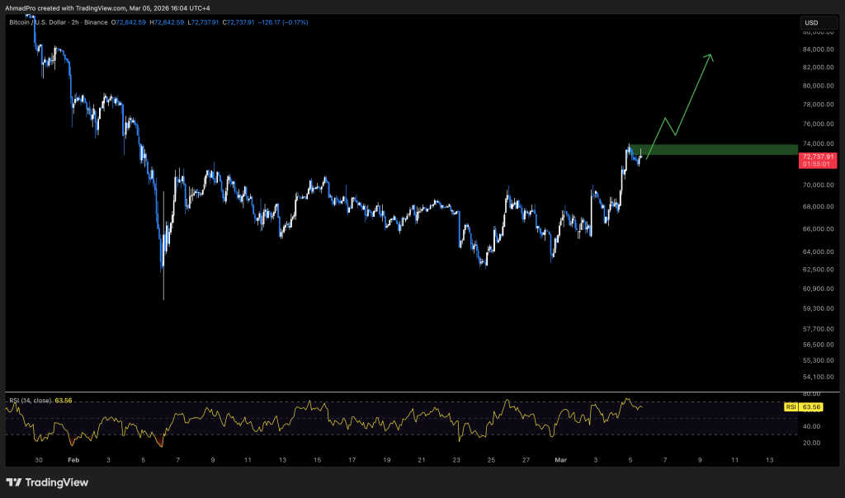This screenshot has height=498, width=845.
Task: Click the Binance exchange label in the legend
Action: (94, 22)
